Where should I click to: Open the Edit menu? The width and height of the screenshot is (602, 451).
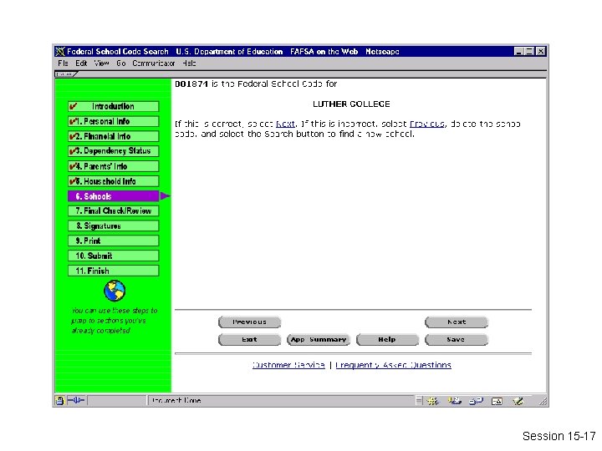tap(81, 63)
